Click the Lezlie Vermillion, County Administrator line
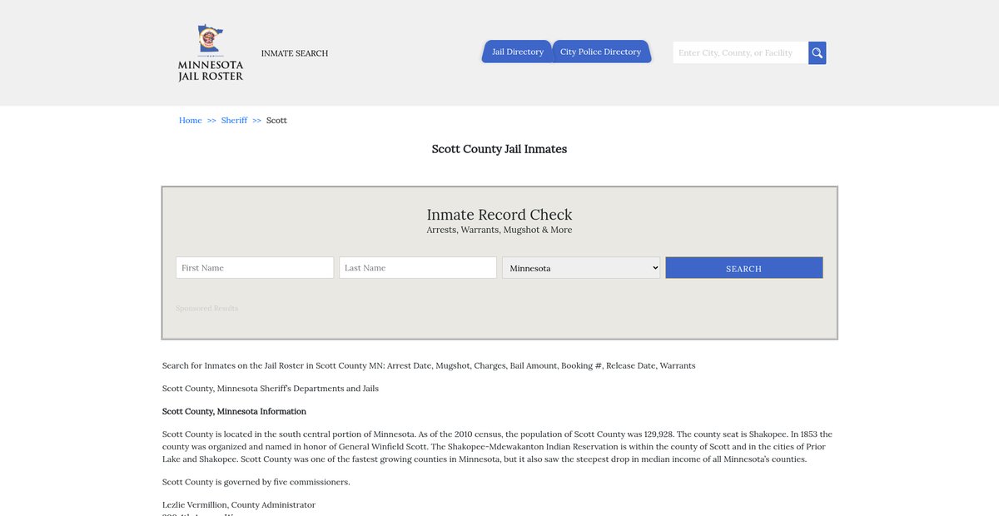The width and height of the screenshot is (999, 516). tap(238, 505)
